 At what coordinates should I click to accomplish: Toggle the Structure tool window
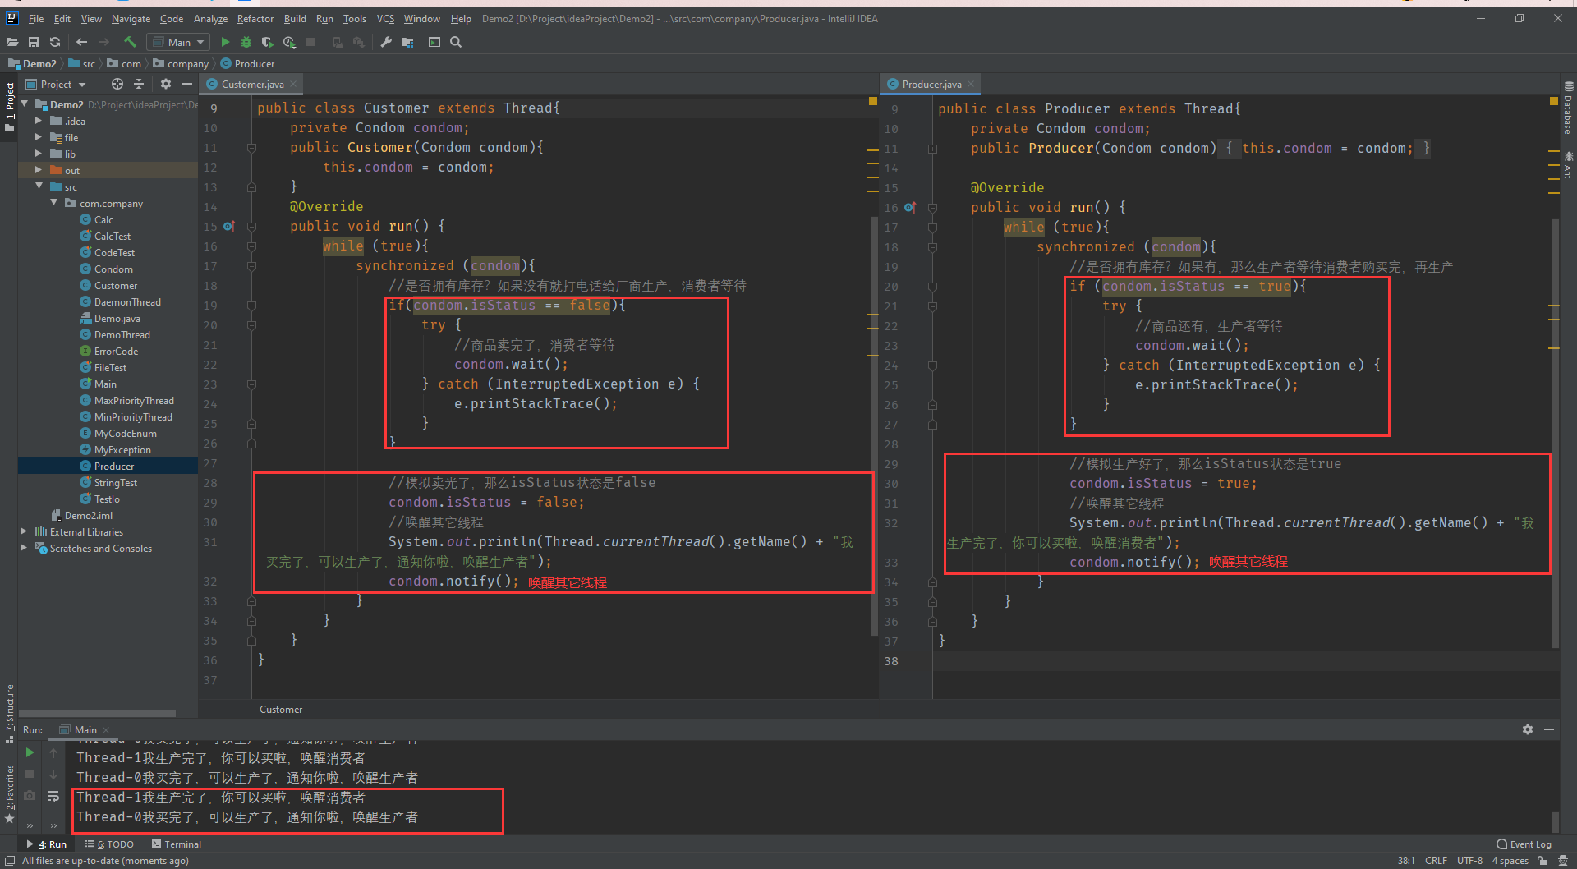pyautogui.click(x=10, y=713)
